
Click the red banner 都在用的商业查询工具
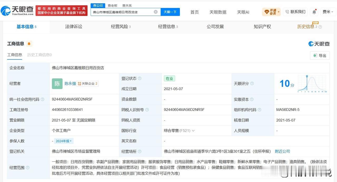pos(62,11)
